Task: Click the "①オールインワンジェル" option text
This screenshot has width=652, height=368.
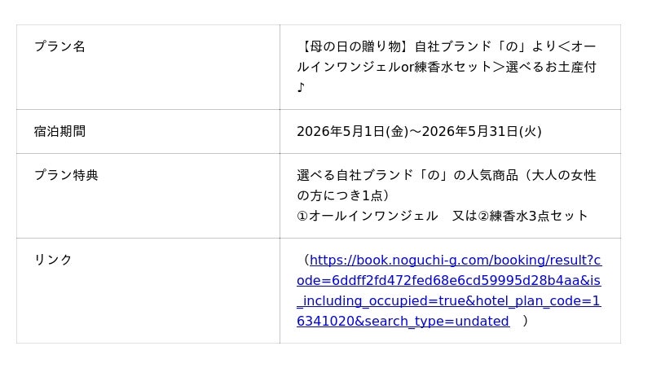Action: pos(368,216)
